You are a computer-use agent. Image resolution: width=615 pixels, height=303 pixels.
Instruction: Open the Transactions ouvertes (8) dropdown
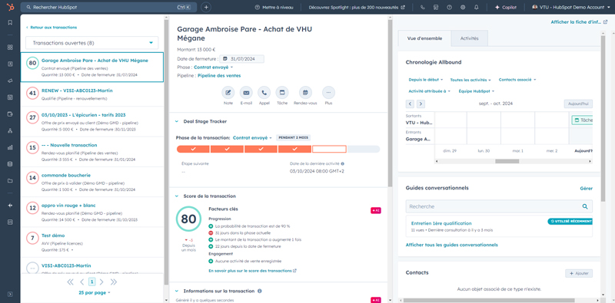[91, 43]
